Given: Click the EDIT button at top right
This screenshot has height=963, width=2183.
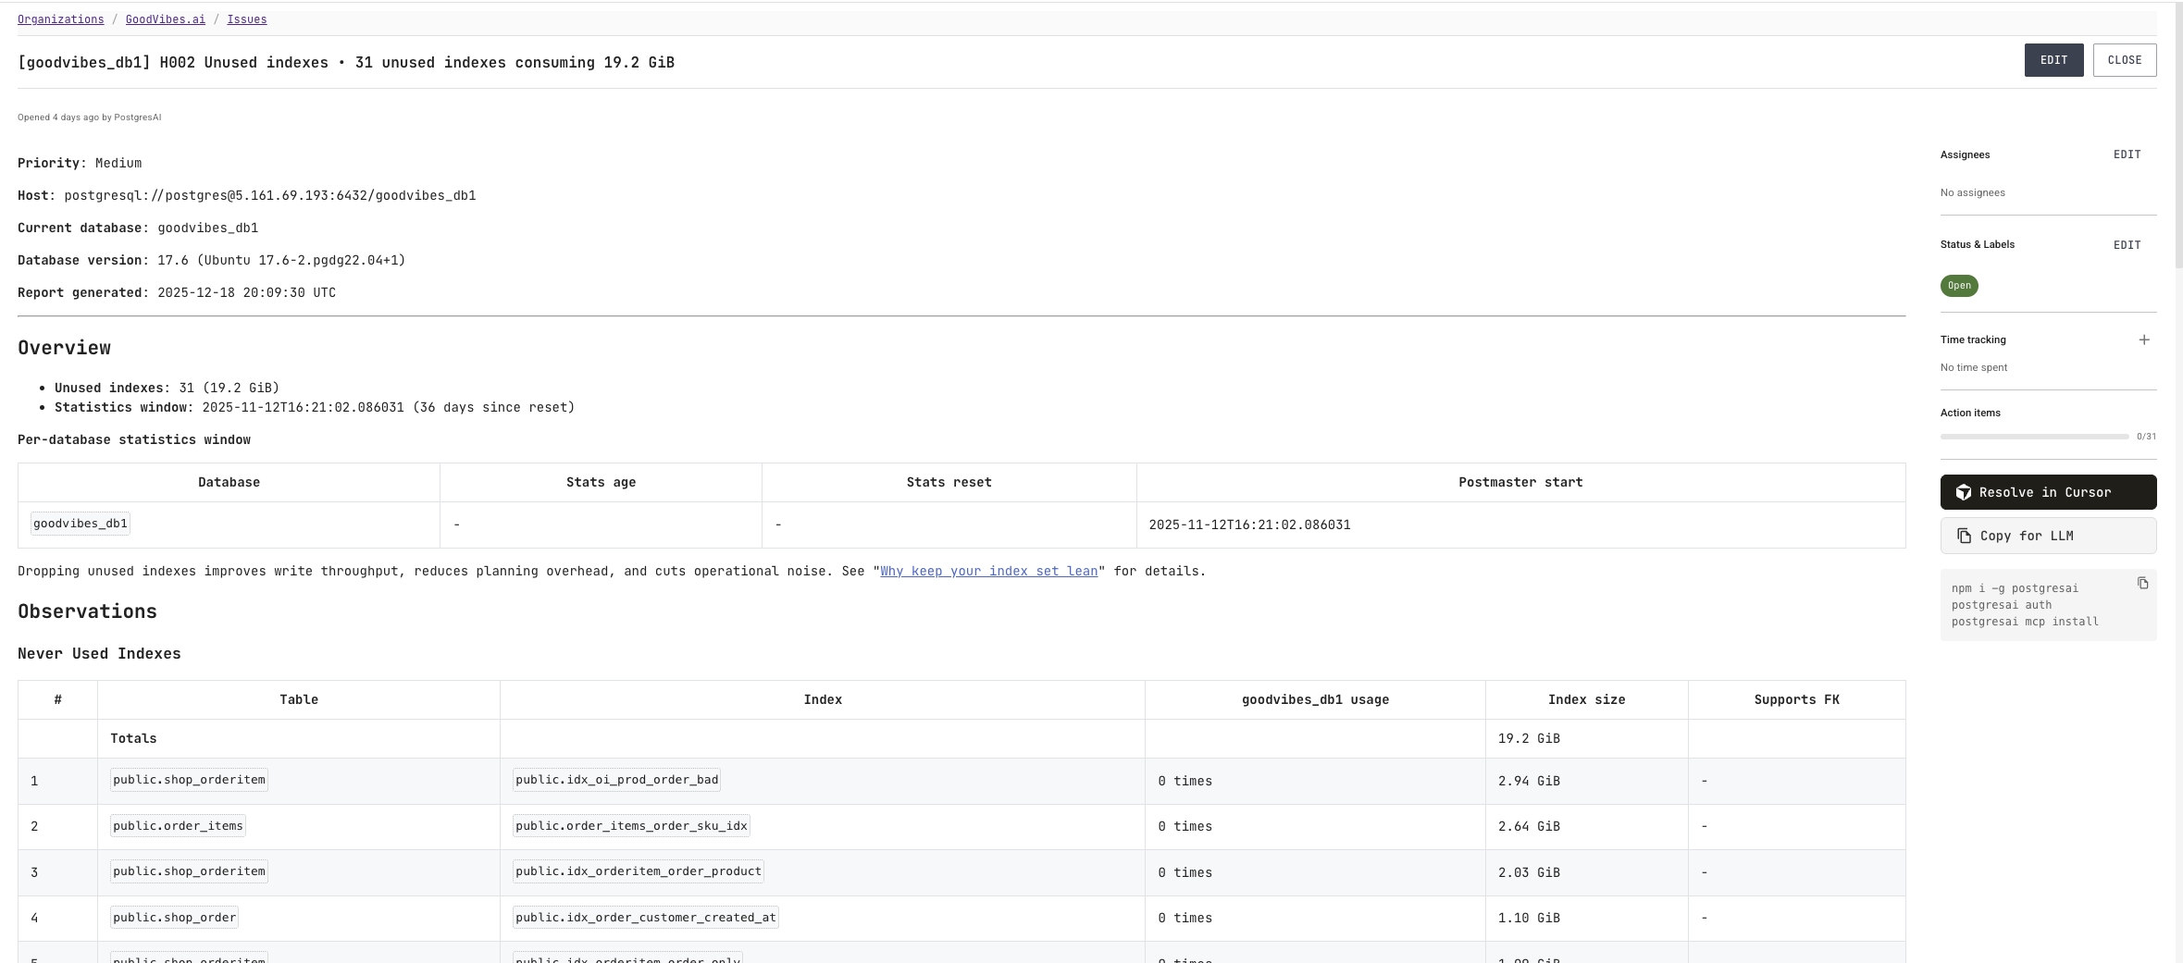Looking at the screenshot, I should [x=2053, y=59].
